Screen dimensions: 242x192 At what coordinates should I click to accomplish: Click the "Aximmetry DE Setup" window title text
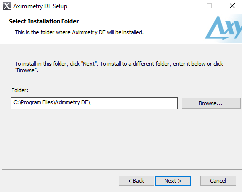[x=40, y=6]
